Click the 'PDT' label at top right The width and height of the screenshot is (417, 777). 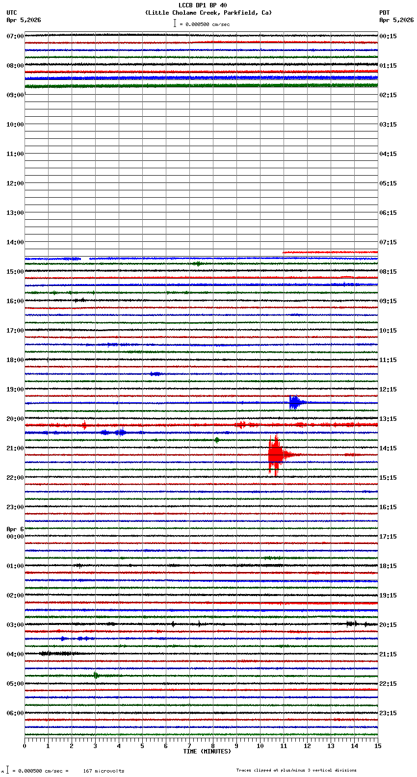pyautogui.click(x=385, y=13)
